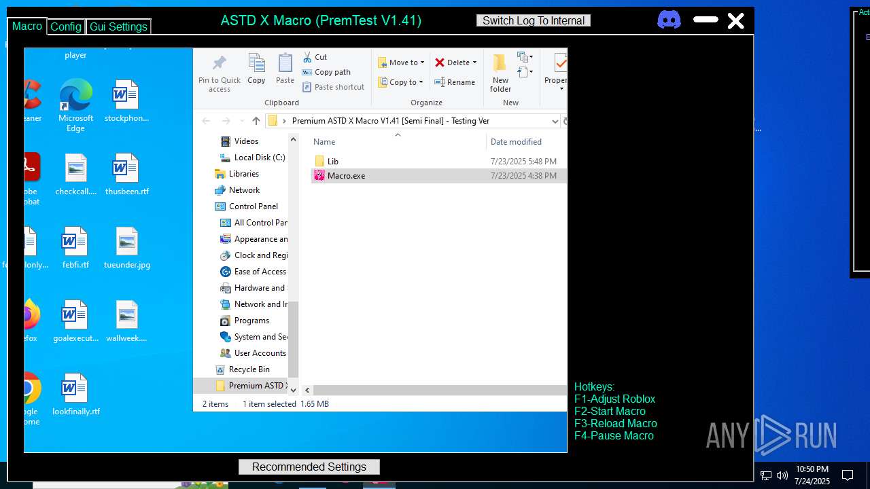Screen dimensions: 870x489
Task: Open febfi.rtf desktop icon
Action: (75, 248)
